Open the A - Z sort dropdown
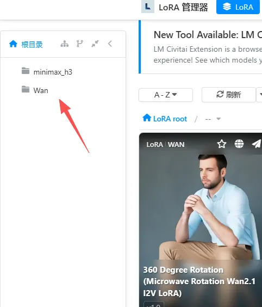This screenshot has height=307, width=262. coord(166,95)
